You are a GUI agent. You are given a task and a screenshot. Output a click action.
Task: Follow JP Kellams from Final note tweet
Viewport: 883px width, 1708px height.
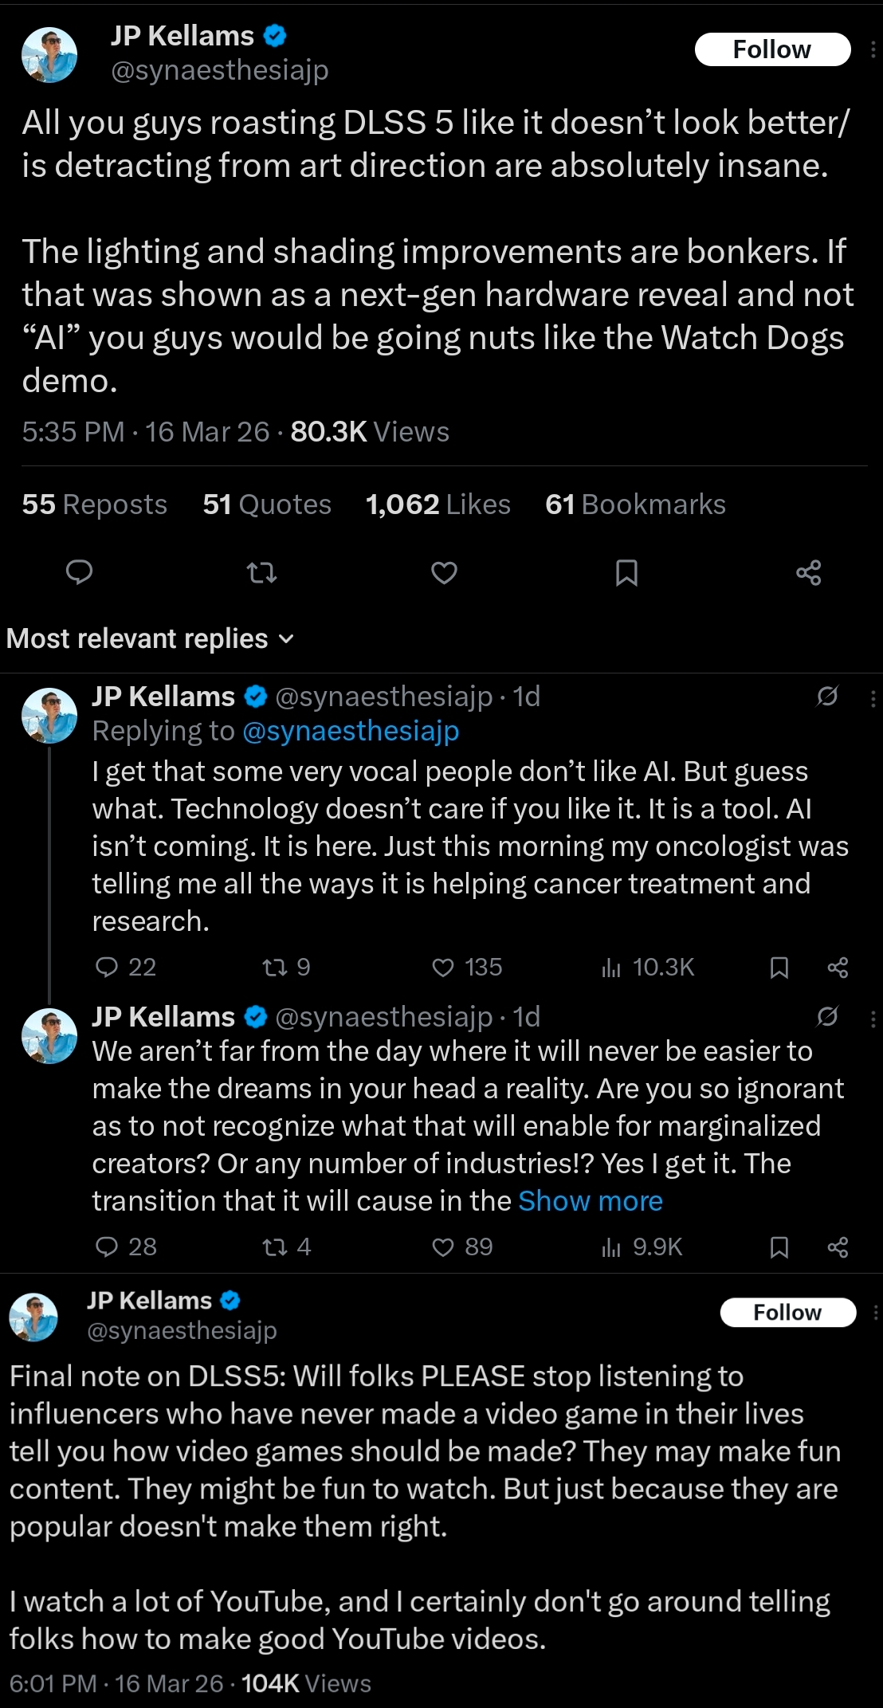(787, 1312)
